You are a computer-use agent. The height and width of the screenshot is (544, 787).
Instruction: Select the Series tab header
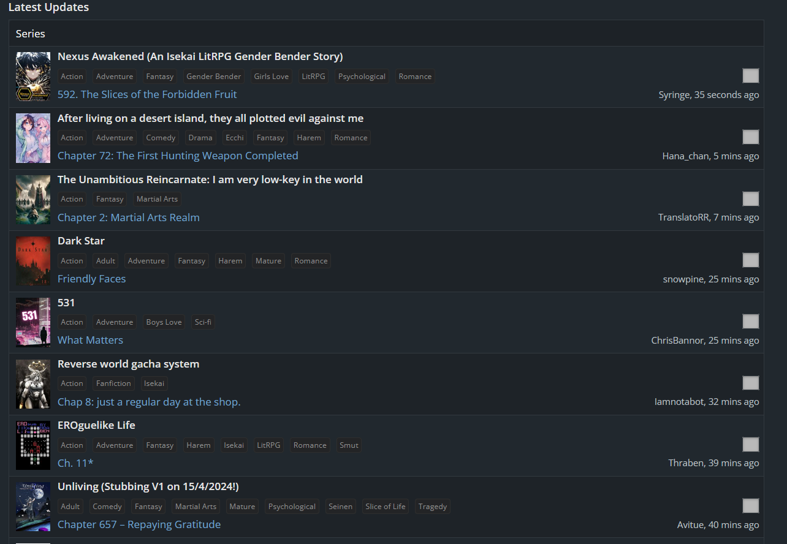click(x=31, y=34)
